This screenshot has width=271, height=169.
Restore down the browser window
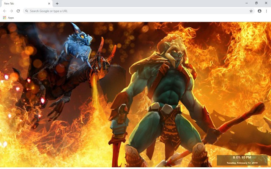pyautogui.click(x=256, y=3)
